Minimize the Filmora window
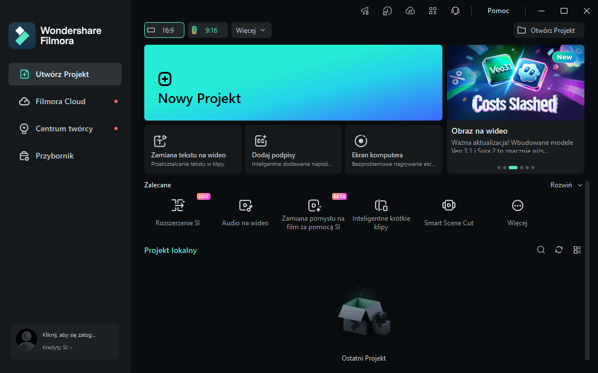Image resolution: width=598 pixels, height=373 pixels. [541, 11]
